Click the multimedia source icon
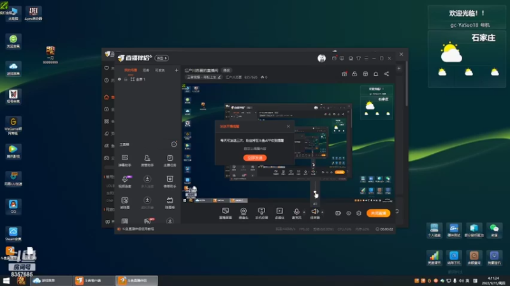 pyautogui.click(x=279, y=212)
